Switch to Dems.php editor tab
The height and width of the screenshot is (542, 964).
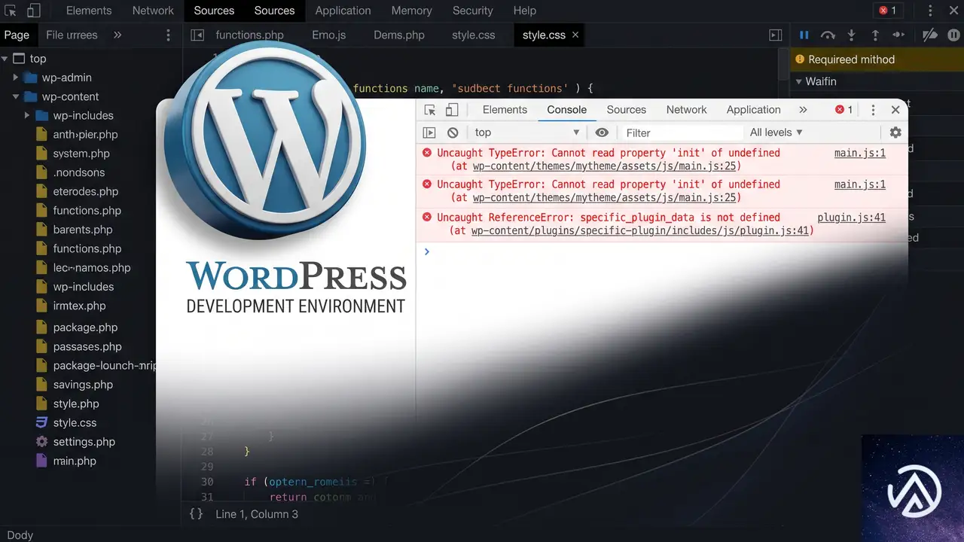pyautogui.click(x=399, y=35)
